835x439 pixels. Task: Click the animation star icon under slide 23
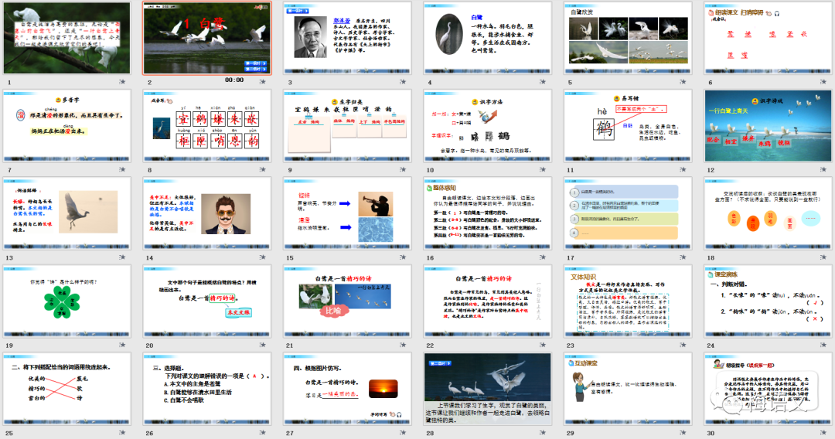[683, 345]
